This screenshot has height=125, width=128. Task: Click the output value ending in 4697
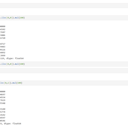pos(3,95)
